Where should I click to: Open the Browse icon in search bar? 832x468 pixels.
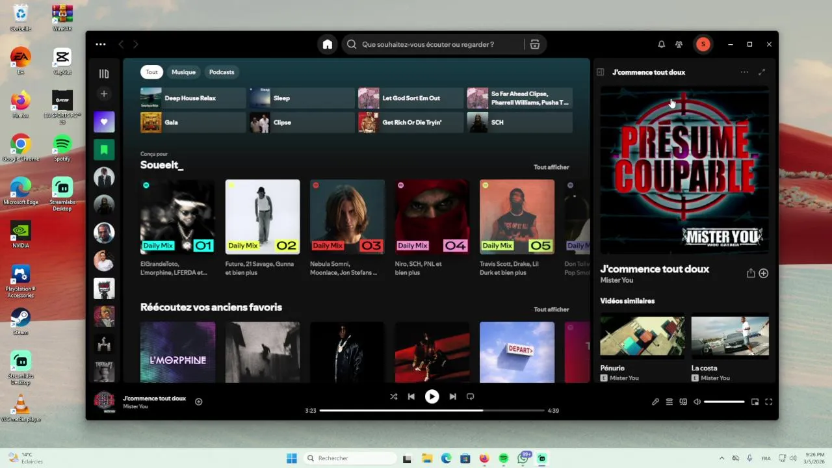tap(535, 44)
